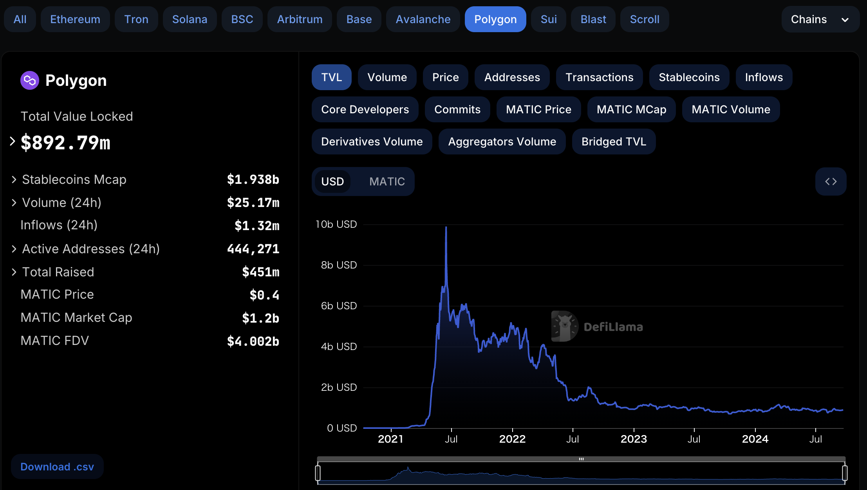Viewport: 867px width, 490px height.
Task: Click the MATIC Market Cap label
Action: (76, 318)
